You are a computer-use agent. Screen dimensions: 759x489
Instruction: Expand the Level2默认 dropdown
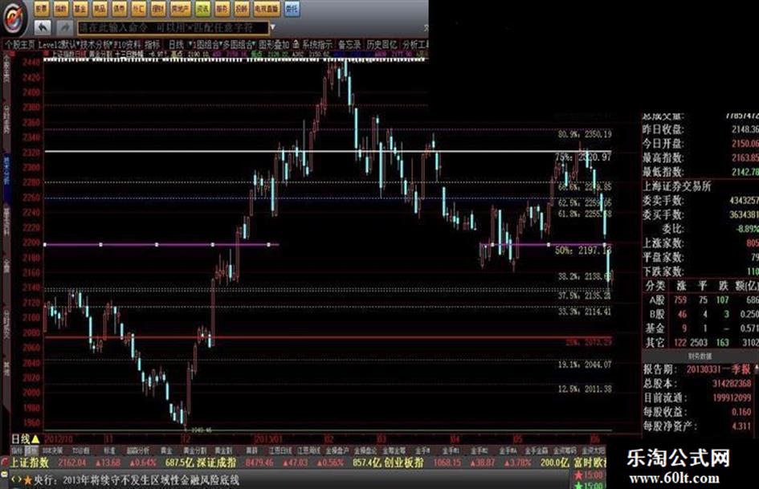[x=58, y=44]
